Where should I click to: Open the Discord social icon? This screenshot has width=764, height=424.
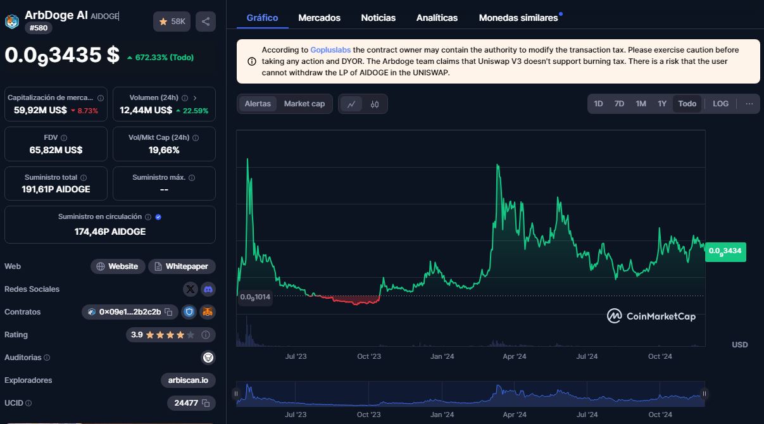click(208, 289)
